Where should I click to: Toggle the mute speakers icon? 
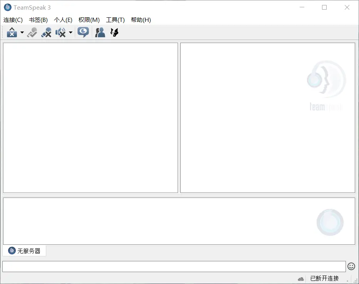60,33
